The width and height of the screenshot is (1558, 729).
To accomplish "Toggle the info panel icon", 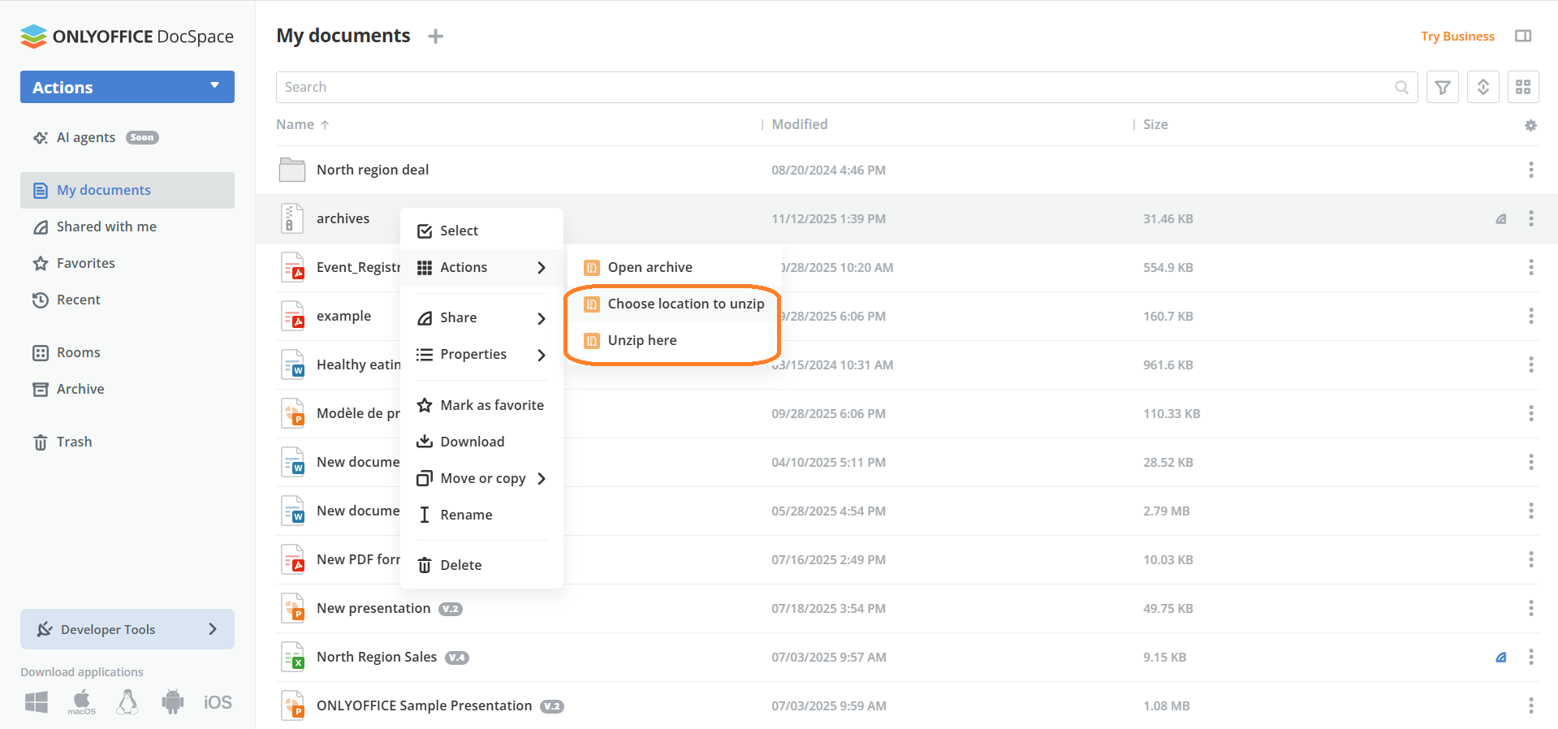I will click(1523, 36).
